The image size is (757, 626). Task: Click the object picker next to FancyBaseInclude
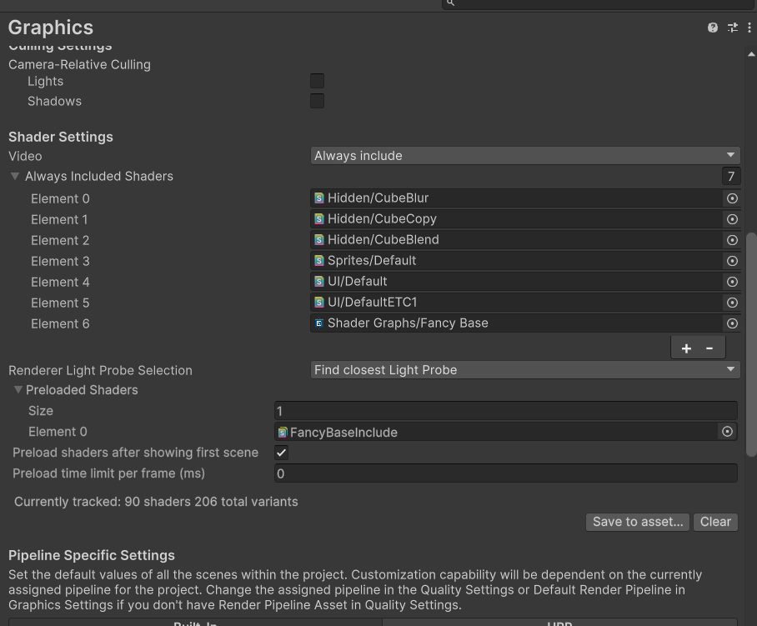pyautogui.click(x=727, y=431)
